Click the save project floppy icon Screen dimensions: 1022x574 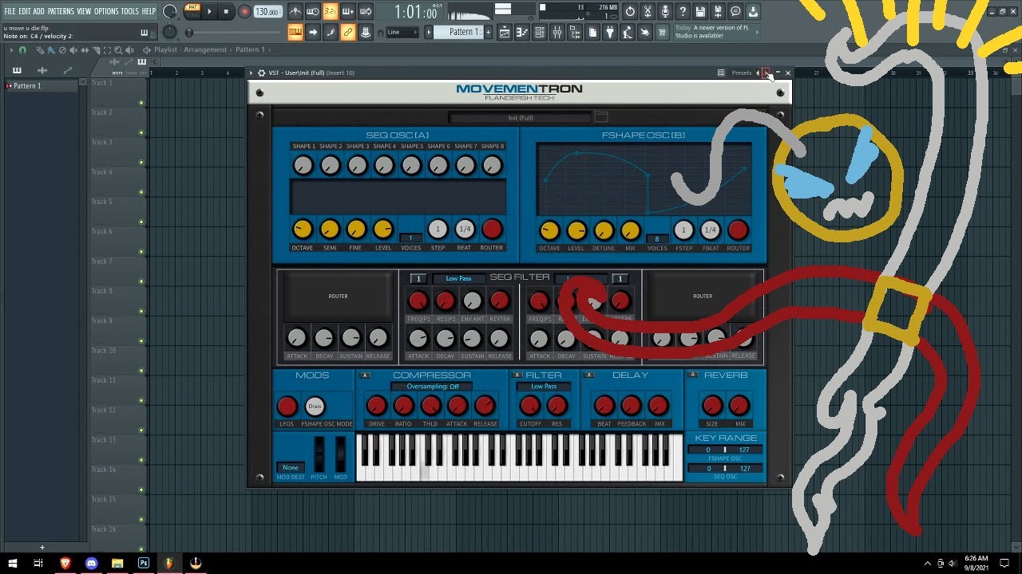tap(700, 12)
